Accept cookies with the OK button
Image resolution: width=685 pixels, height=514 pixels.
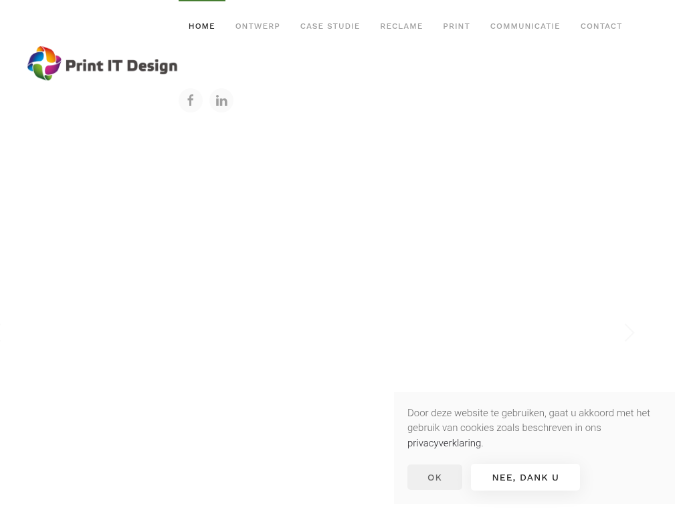click(x=435, y=477)
